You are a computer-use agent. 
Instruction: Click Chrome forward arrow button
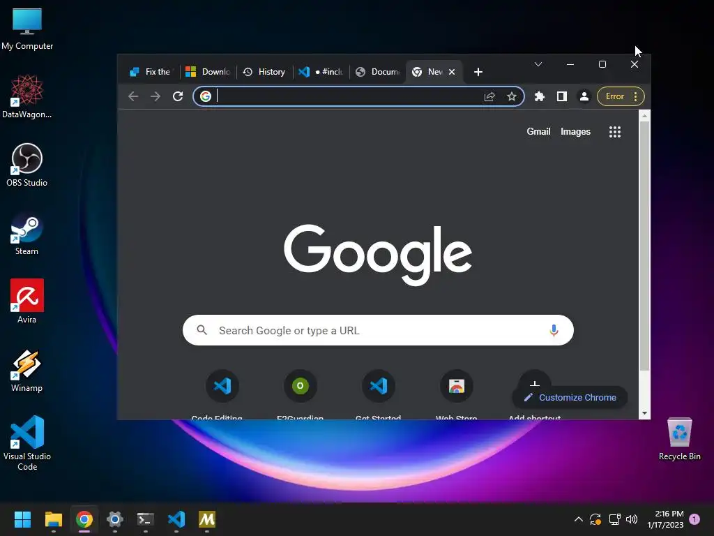click(x=155, y=96)
